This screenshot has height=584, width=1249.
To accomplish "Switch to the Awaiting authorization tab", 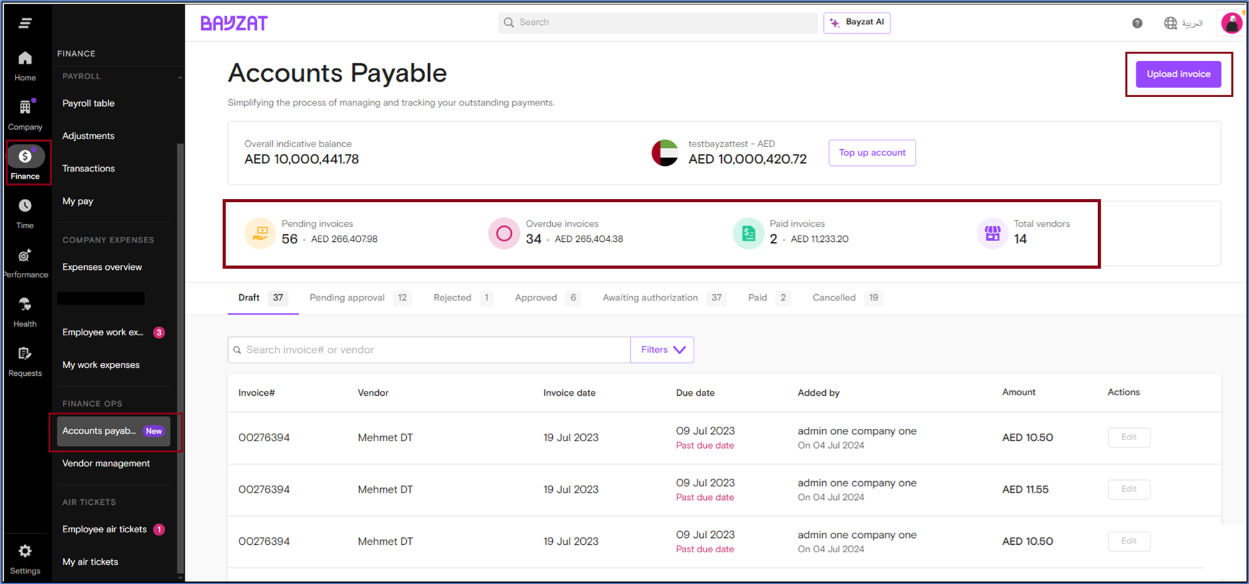I will point(650,298).
